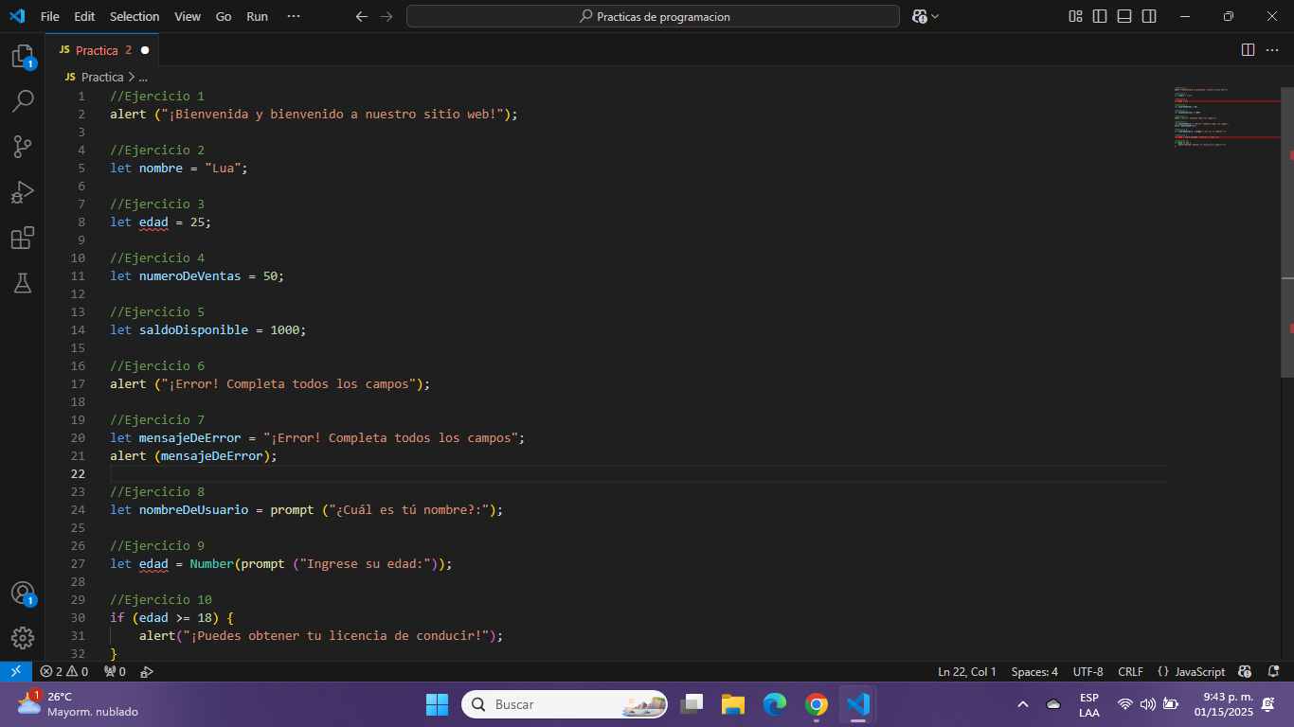Open the Accounts menu in the activity bar
The width and height of the screenshot is (1294, 727).
tap(23, 594)
